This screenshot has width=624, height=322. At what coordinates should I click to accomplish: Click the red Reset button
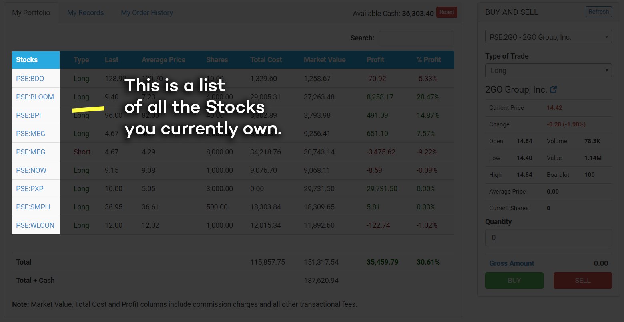coord(447,12)
